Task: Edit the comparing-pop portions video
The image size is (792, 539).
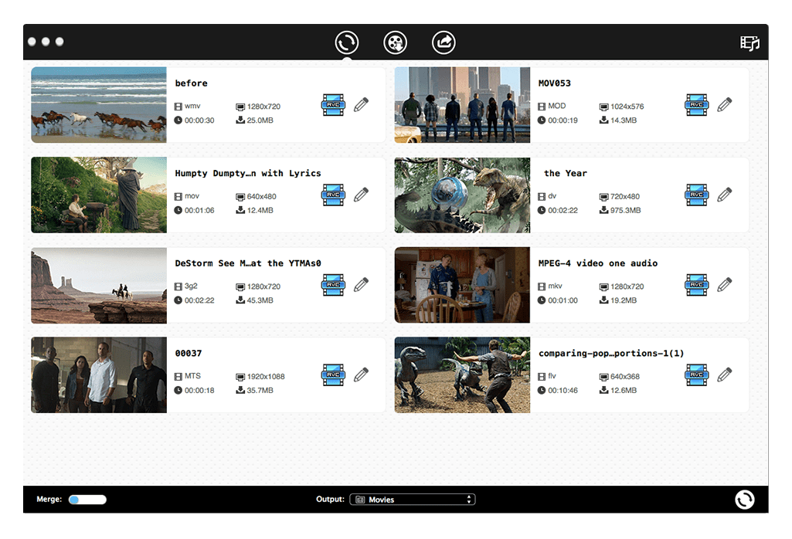Action: 724,375
